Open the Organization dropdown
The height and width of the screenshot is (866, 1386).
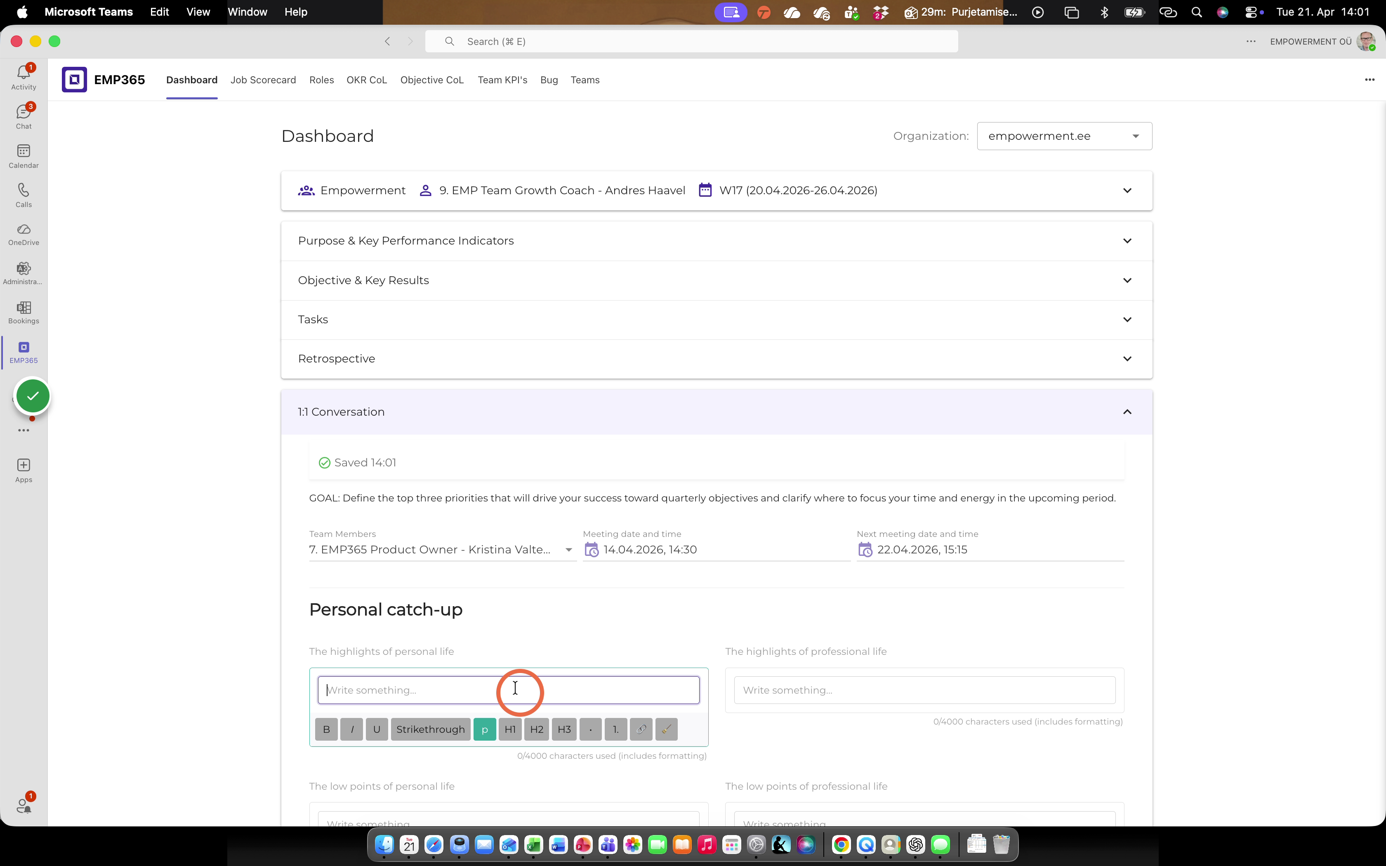pos(1064,136)
